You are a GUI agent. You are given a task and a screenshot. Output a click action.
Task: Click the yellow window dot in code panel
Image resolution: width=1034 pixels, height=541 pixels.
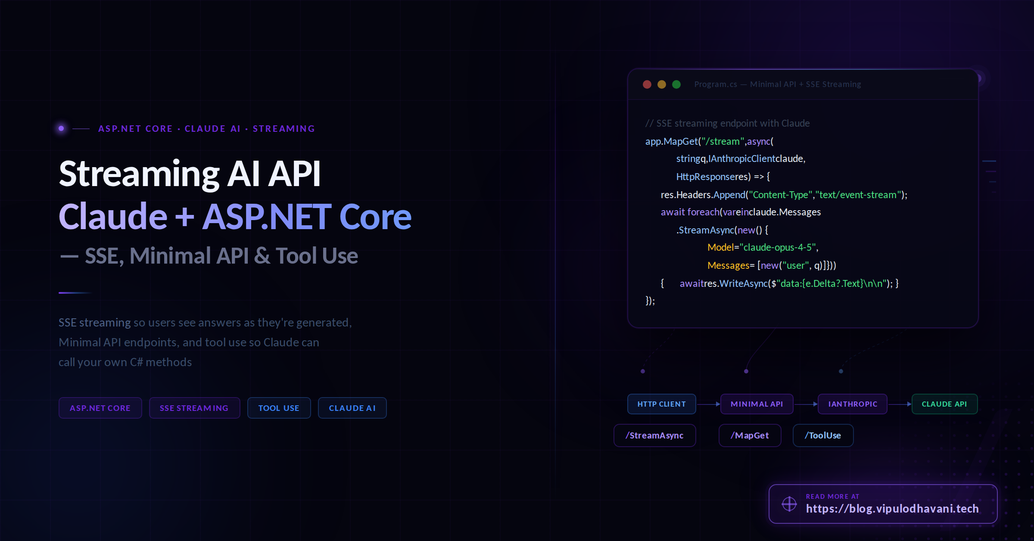662,84
